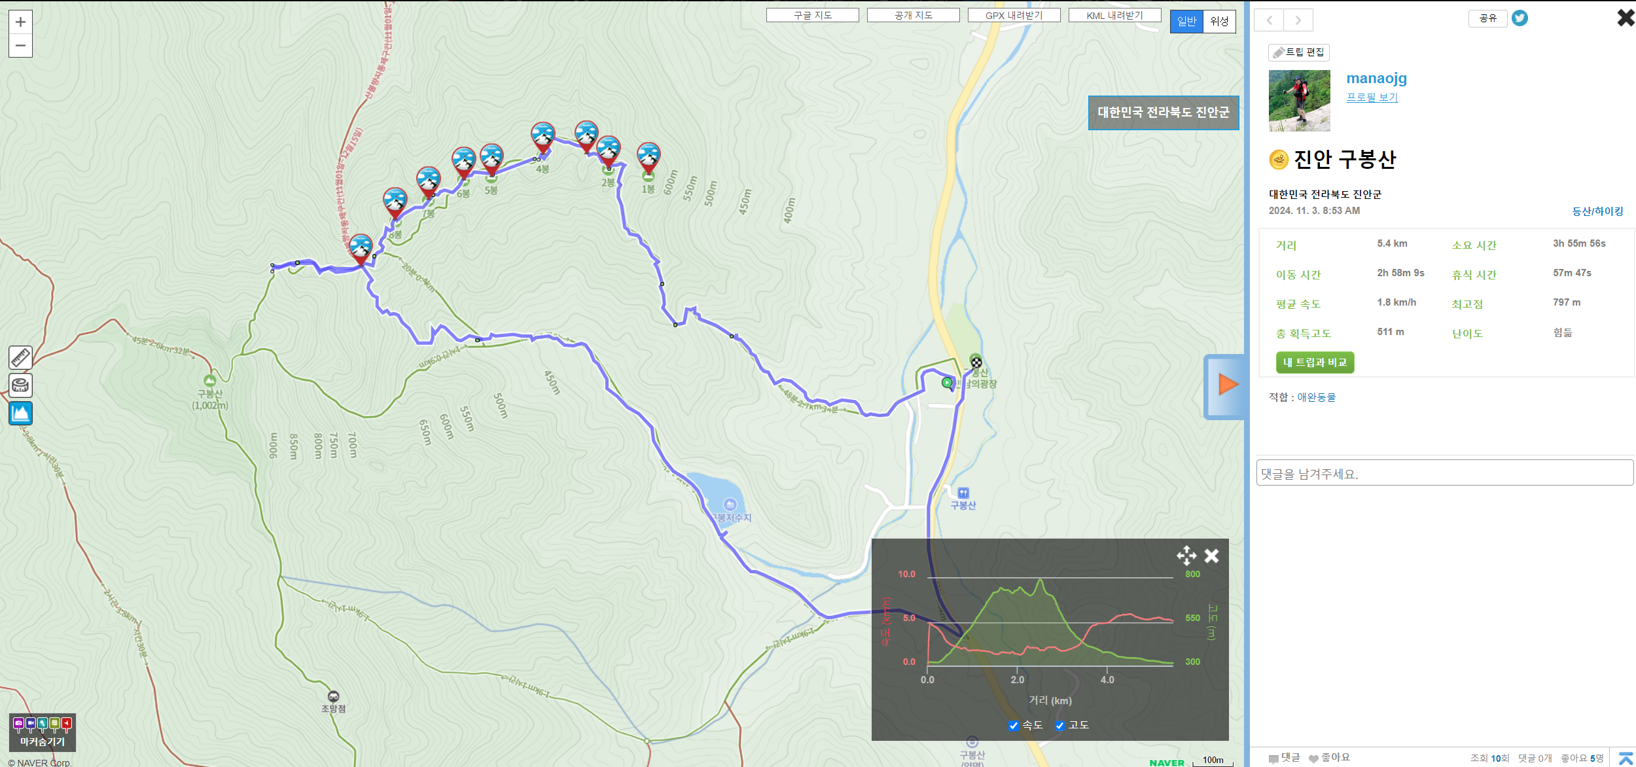
Task: Select the ruler measurement tool
Action: click(20, 357)
